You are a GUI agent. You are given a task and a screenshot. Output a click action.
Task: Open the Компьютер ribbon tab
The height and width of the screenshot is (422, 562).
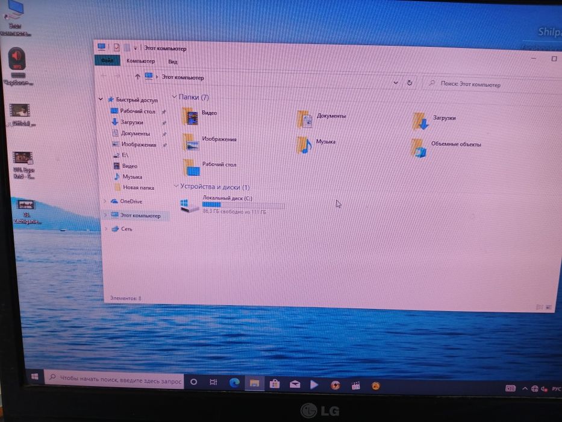[x=140, y=61]
